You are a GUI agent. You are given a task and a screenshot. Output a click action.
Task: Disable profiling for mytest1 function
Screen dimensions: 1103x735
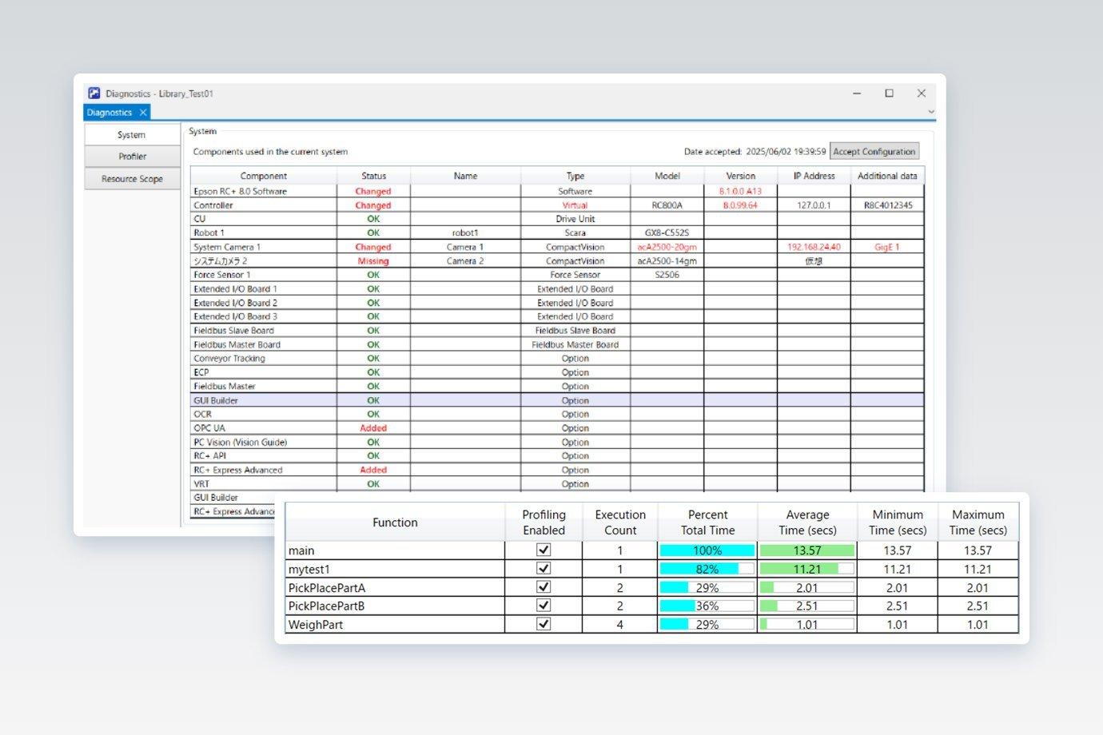click(544, 568)
